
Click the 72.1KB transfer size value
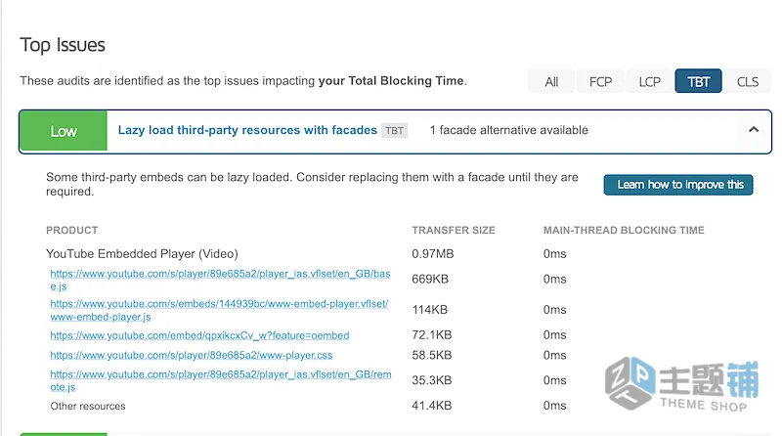(431, 334)
